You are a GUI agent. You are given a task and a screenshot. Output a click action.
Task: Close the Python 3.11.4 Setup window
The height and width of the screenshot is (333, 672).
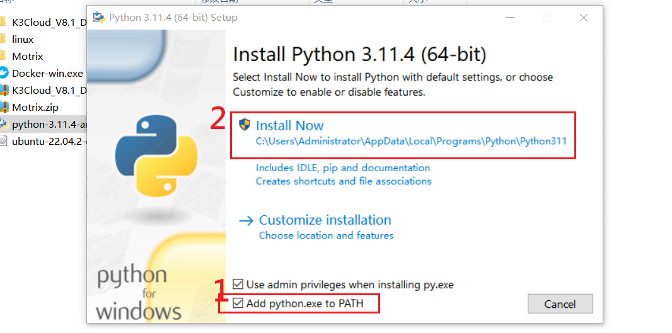pos(583,18)
